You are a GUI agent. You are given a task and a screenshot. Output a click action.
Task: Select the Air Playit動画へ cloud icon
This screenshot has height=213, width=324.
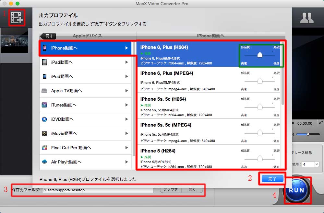(44, 162)
